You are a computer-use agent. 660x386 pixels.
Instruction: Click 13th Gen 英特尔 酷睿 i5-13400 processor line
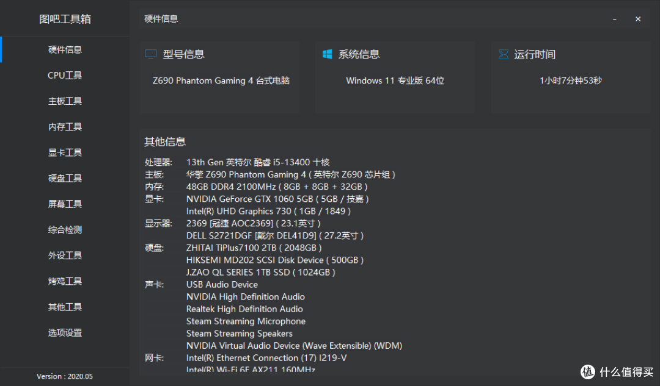[258, 162]
